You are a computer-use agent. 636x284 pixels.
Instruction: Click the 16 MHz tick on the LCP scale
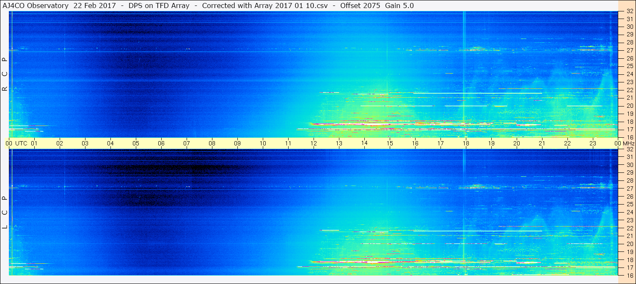pyautogui.click(x=629, y=275)
